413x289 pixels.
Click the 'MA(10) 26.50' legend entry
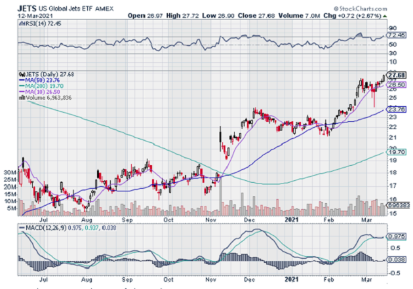(42, 92)
